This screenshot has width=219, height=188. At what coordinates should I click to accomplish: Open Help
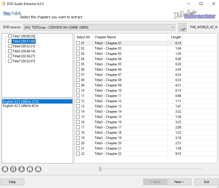(x=12, y=182)
